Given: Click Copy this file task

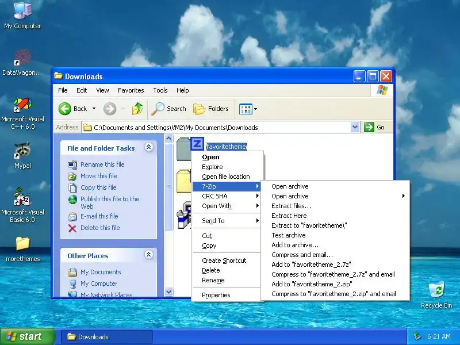Looking at the screenshot, I should (x=98, y=187).
